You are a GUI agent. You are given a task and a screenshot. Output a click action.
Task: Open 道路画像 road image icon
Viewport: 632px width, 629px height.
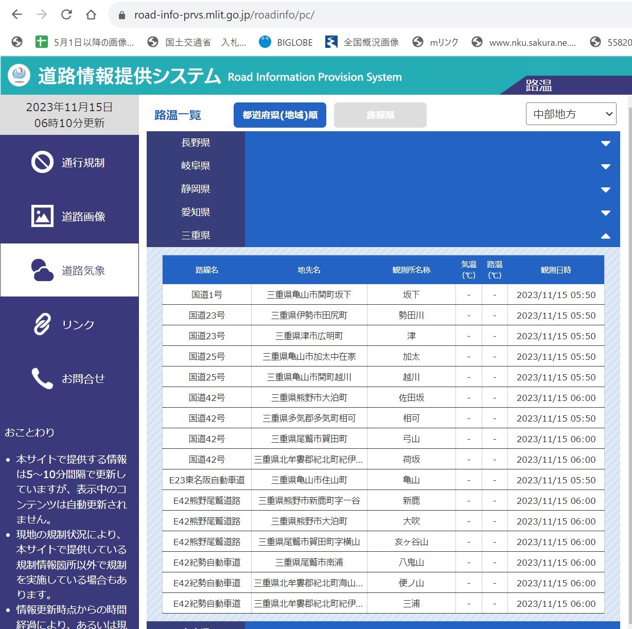[x=42, y=216]
